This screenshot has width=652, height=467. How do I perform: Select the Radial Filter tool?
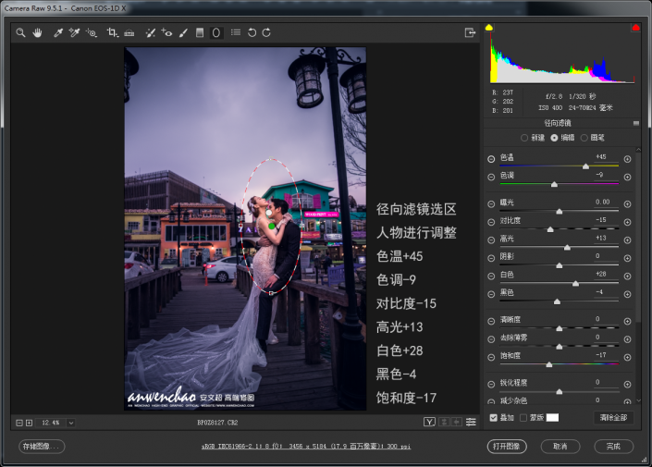tap(216, 32)
